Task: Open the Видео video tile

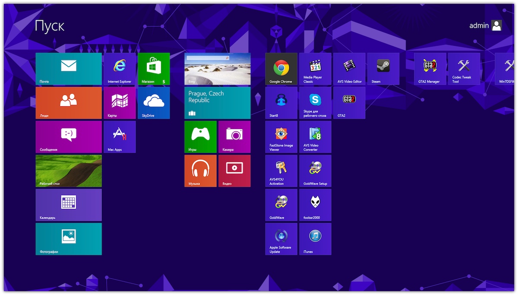Action: [234, 171]
